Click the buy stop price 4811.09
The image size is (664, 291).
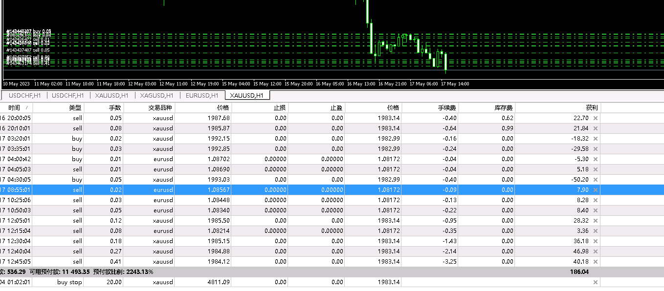pyautogui.click(x=219, y=282)
